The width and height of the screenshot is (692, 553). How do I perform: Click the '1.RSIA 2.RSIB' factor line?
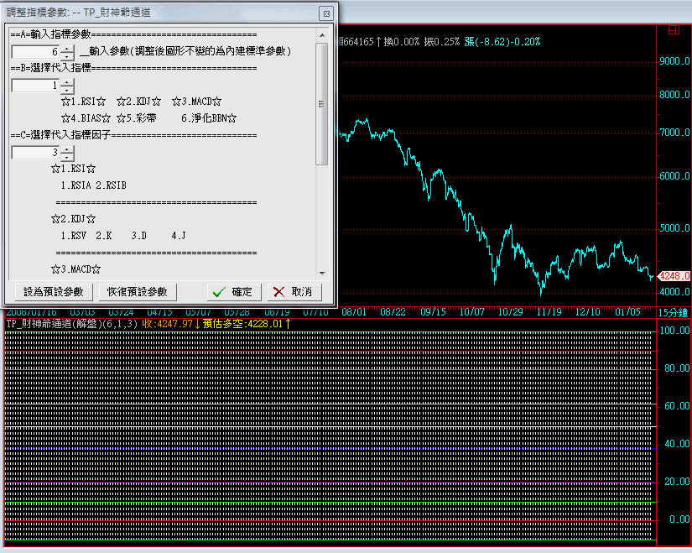[94, 185]
